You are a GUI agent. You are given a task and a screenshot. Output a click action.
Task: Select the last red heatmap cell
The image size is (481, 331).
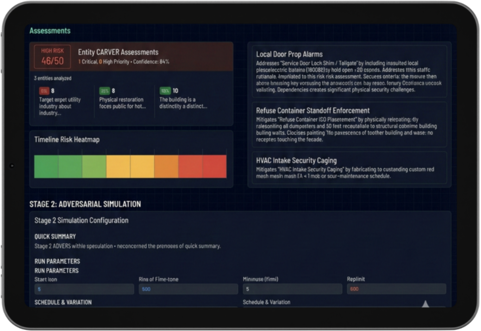[x=214, y=166]
